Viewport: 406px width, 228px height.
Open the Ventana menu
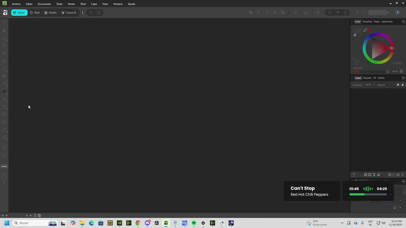coord(118,4)
